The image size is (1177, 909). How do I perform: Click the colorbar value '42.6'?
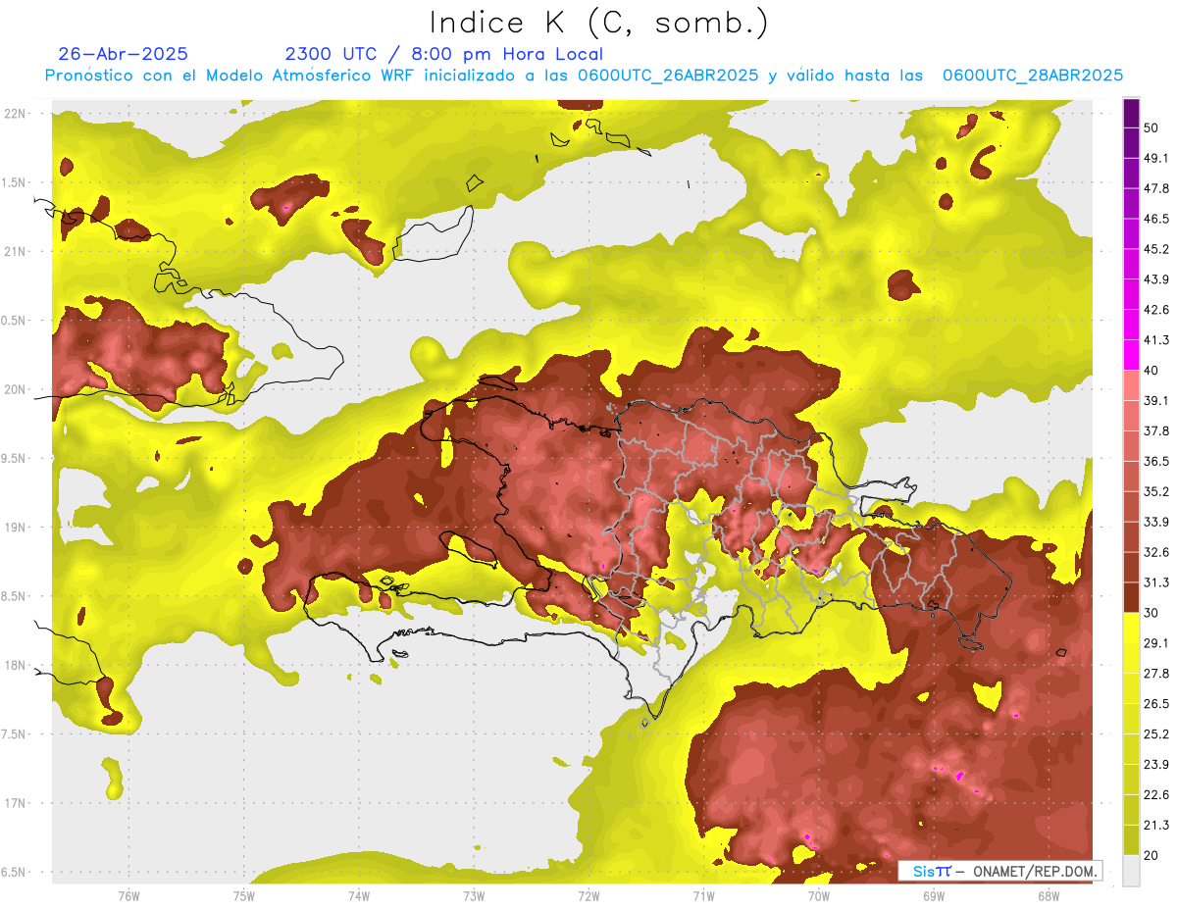1155,310
